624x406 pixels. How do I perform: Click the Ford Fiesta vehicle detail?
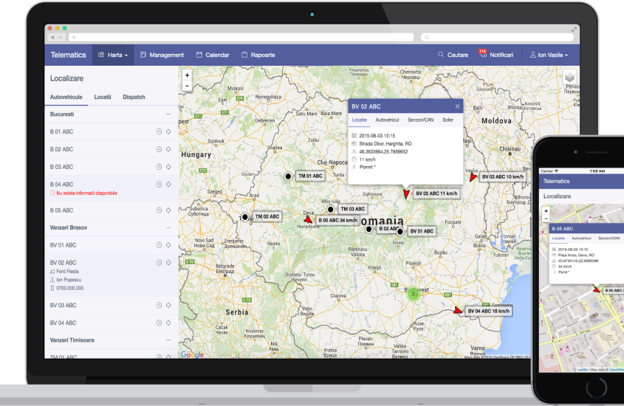tap(67, 272)
